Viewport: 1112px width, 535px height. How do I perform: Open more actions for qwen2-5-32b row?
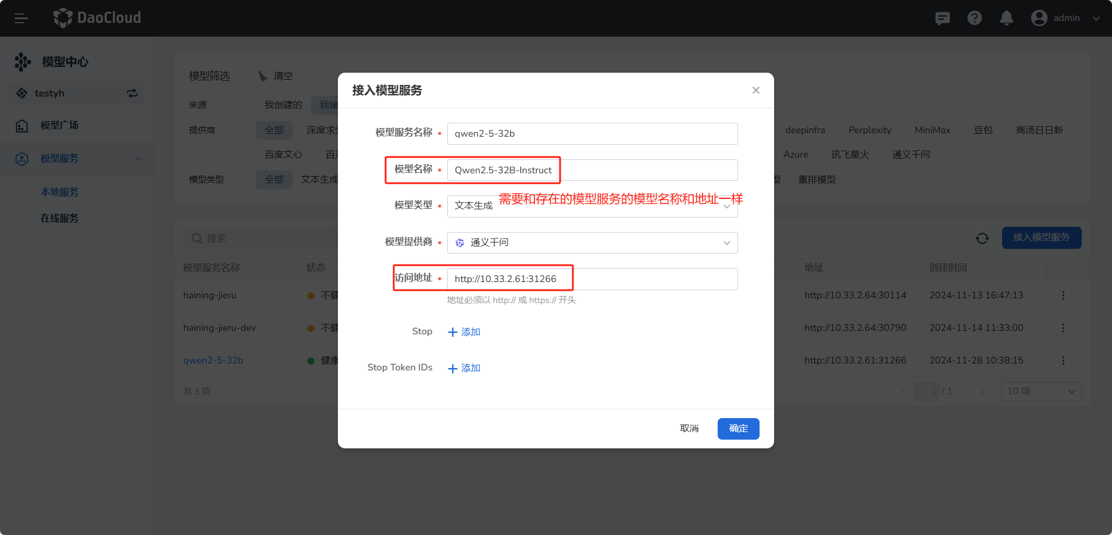[x=1063, y=361]
